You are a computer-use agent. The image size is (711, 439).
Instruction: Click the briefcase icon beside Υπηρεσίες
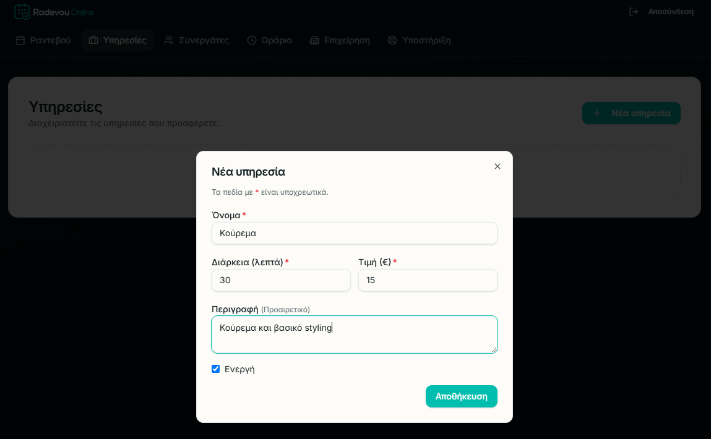tap(93, 40)
